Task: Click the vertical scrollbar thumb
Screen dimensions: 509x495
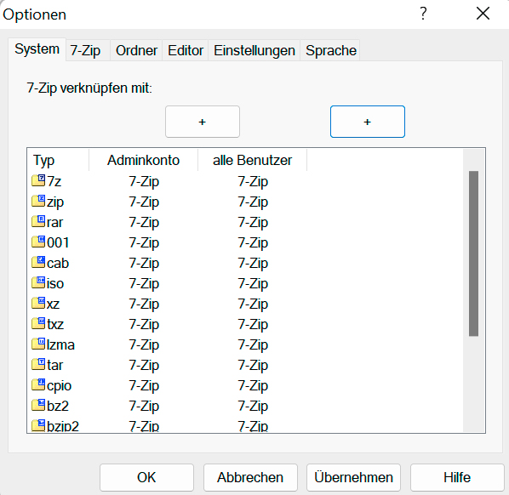Action: pyautogui.click(x=473, y=253)
